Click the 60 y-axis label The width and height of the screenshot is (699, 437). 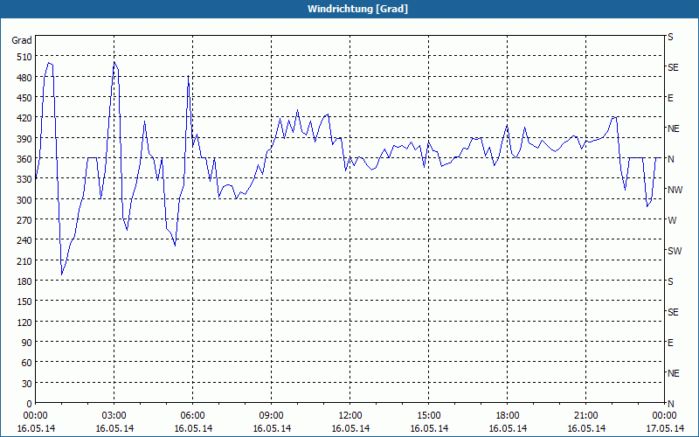click(27, 363)
